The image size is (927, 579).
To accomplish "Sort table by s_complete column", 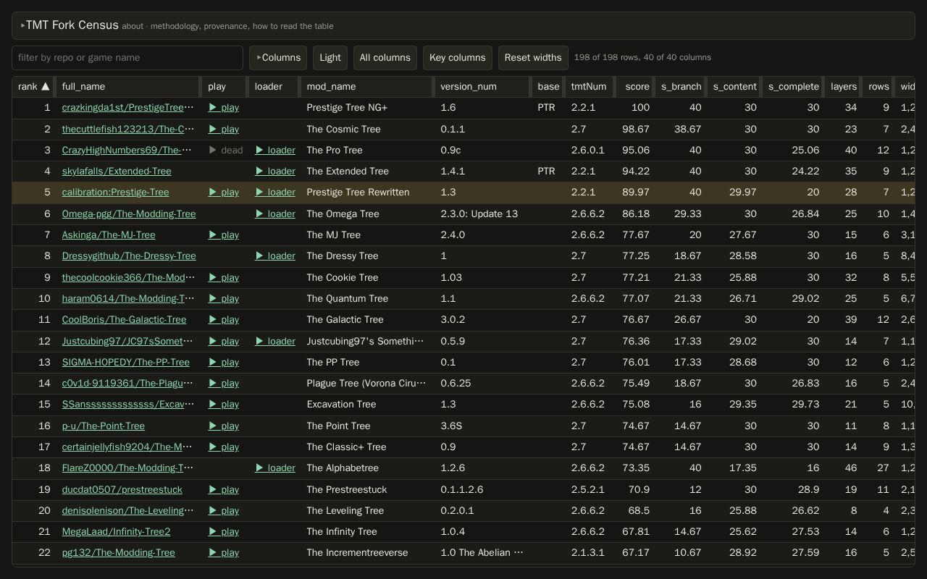I will [794, 86].
